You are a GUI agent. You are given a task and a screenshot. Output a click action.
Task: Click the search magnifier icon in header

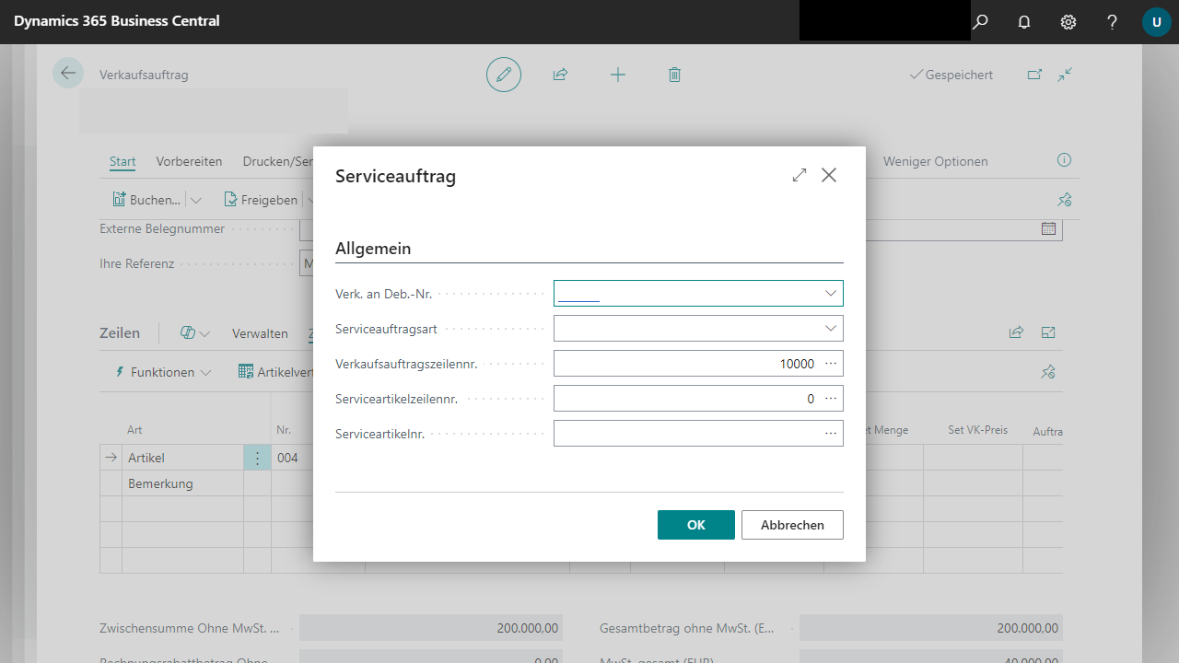980,21
